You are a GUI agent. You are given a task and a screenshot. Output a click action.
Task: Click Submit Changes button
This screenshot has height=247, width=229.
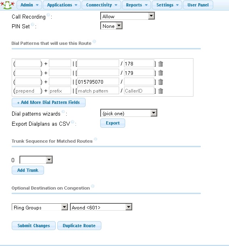[x=34, y=226]
